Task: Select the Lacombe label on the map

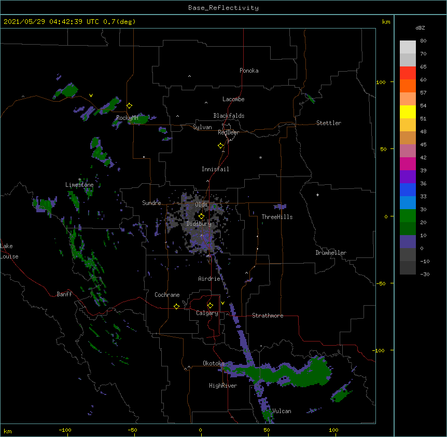Action: click(233, 99)
